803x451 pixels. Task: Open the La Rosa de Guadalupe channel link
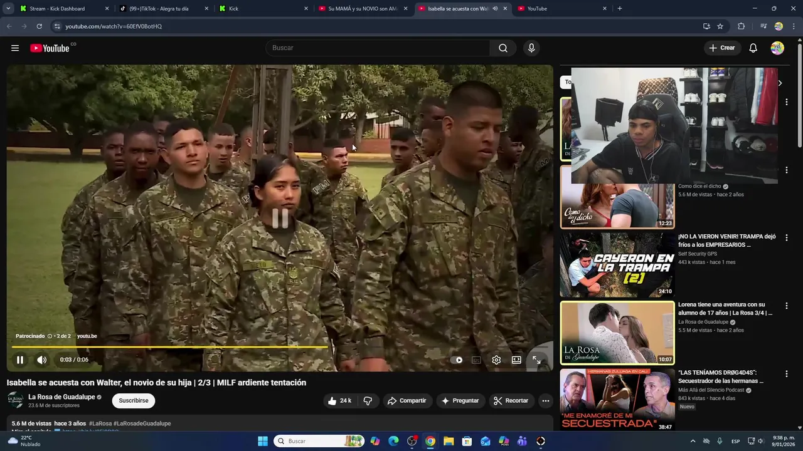pyautogui.click(x=61, y=397)
